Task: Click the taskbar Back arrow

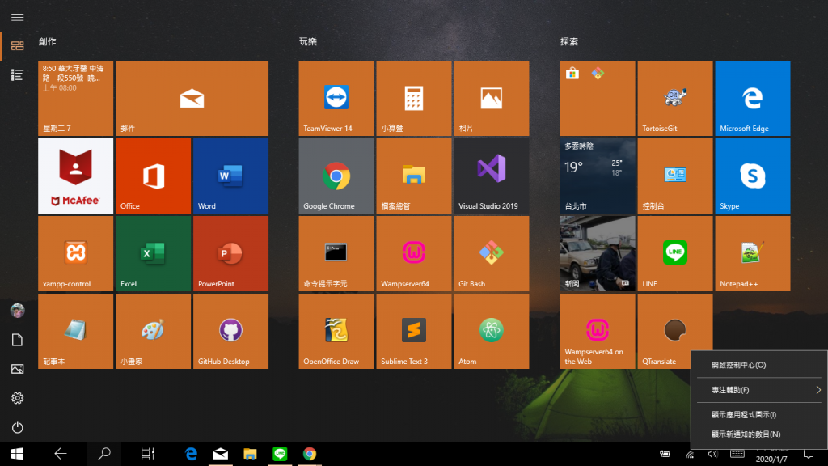Action: [61, 454]
